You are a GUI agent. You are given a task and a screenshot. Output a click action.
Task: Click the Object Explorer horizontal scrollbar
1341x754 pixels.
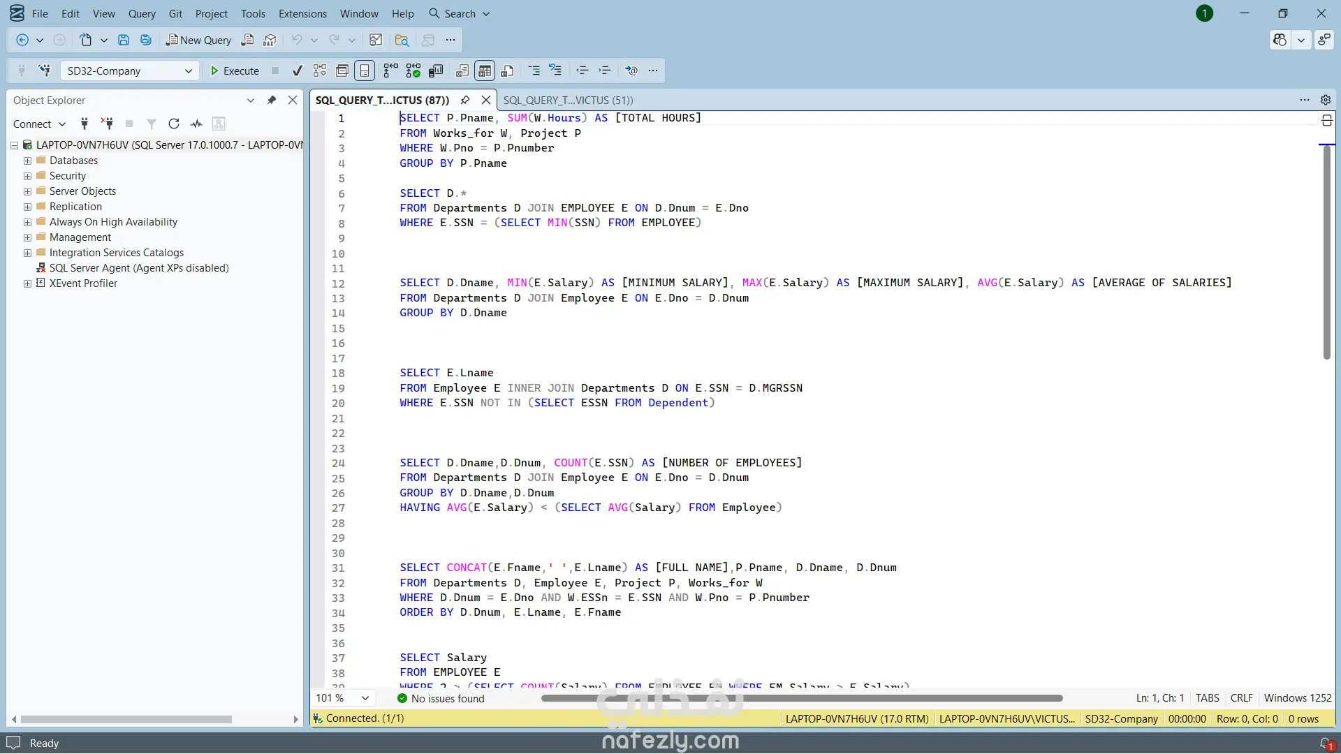(x=126, y=719)
